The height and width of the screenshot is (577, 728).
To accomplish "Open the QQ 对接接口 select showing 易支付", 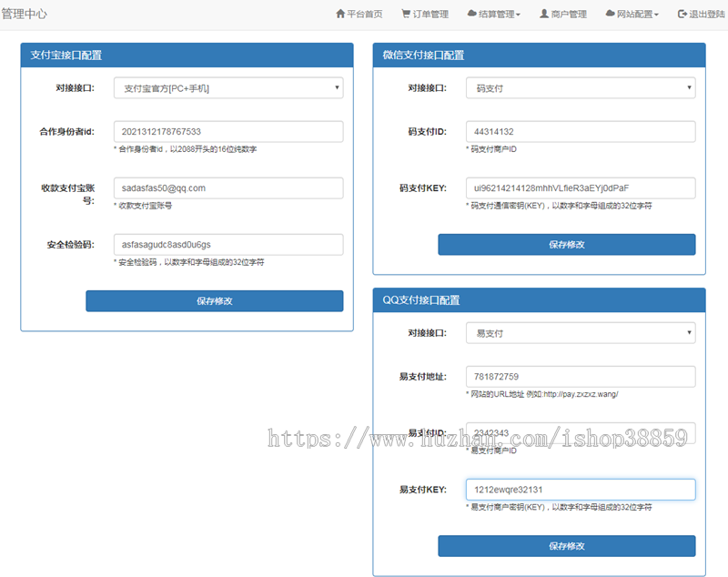I will click(x=581, y=333).
